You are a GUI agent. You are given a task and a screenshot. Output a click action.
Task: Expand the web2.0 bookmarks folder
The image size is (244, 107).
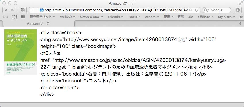(68, 17)
